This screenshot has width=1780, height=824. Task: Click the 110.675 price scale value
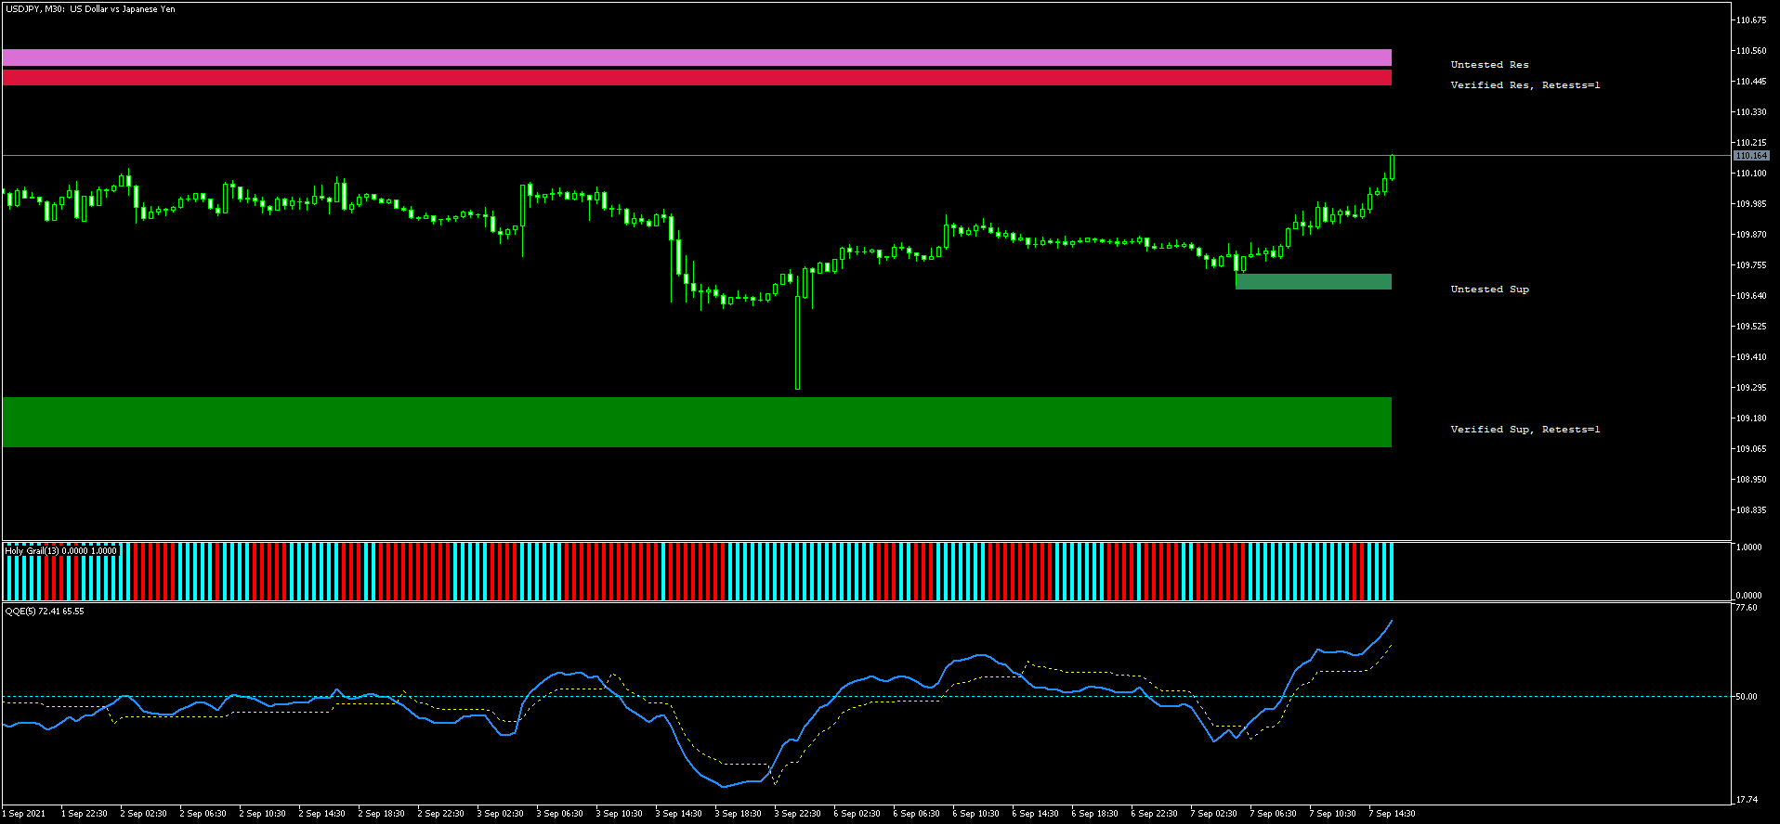[1751, 20]
